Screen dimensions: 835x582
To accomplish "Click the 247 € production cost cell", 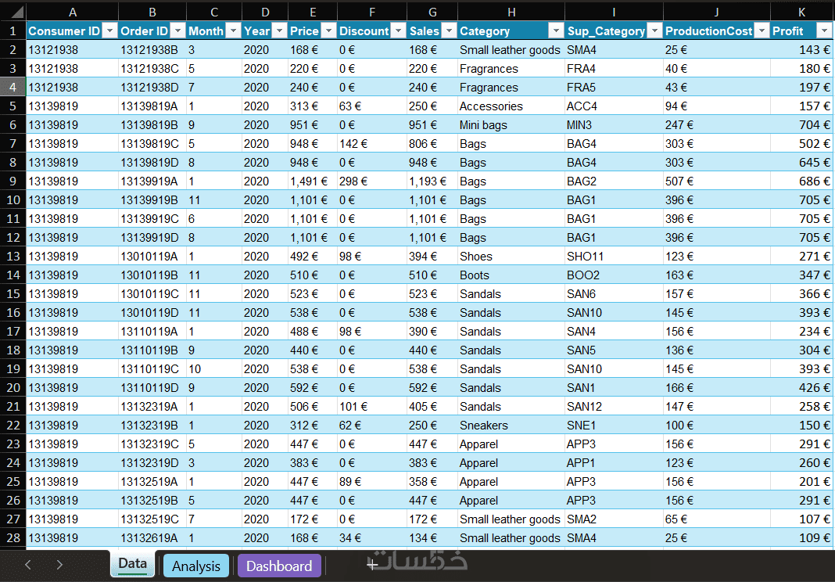I will (717, 125).
